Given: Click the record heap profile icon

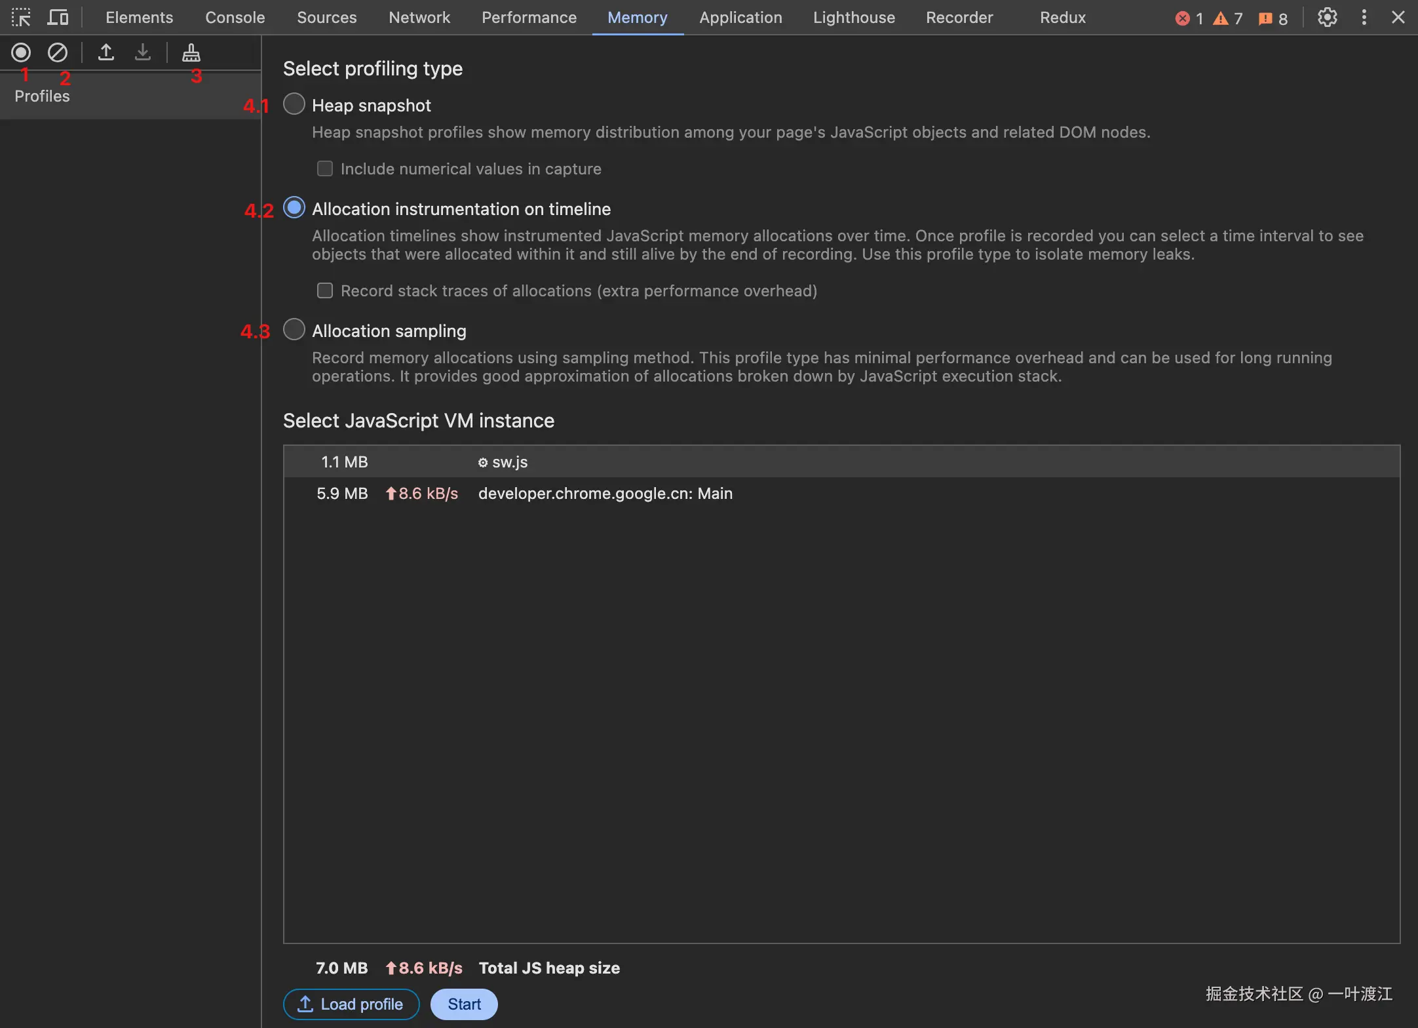Looking at the screenshot, I should [x=21, y=52].
